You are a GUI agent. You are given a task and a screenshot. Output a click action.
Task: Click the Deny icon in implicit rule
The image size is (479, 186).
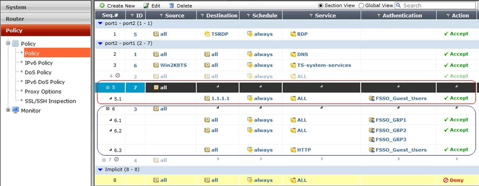[x=445, y=180]
